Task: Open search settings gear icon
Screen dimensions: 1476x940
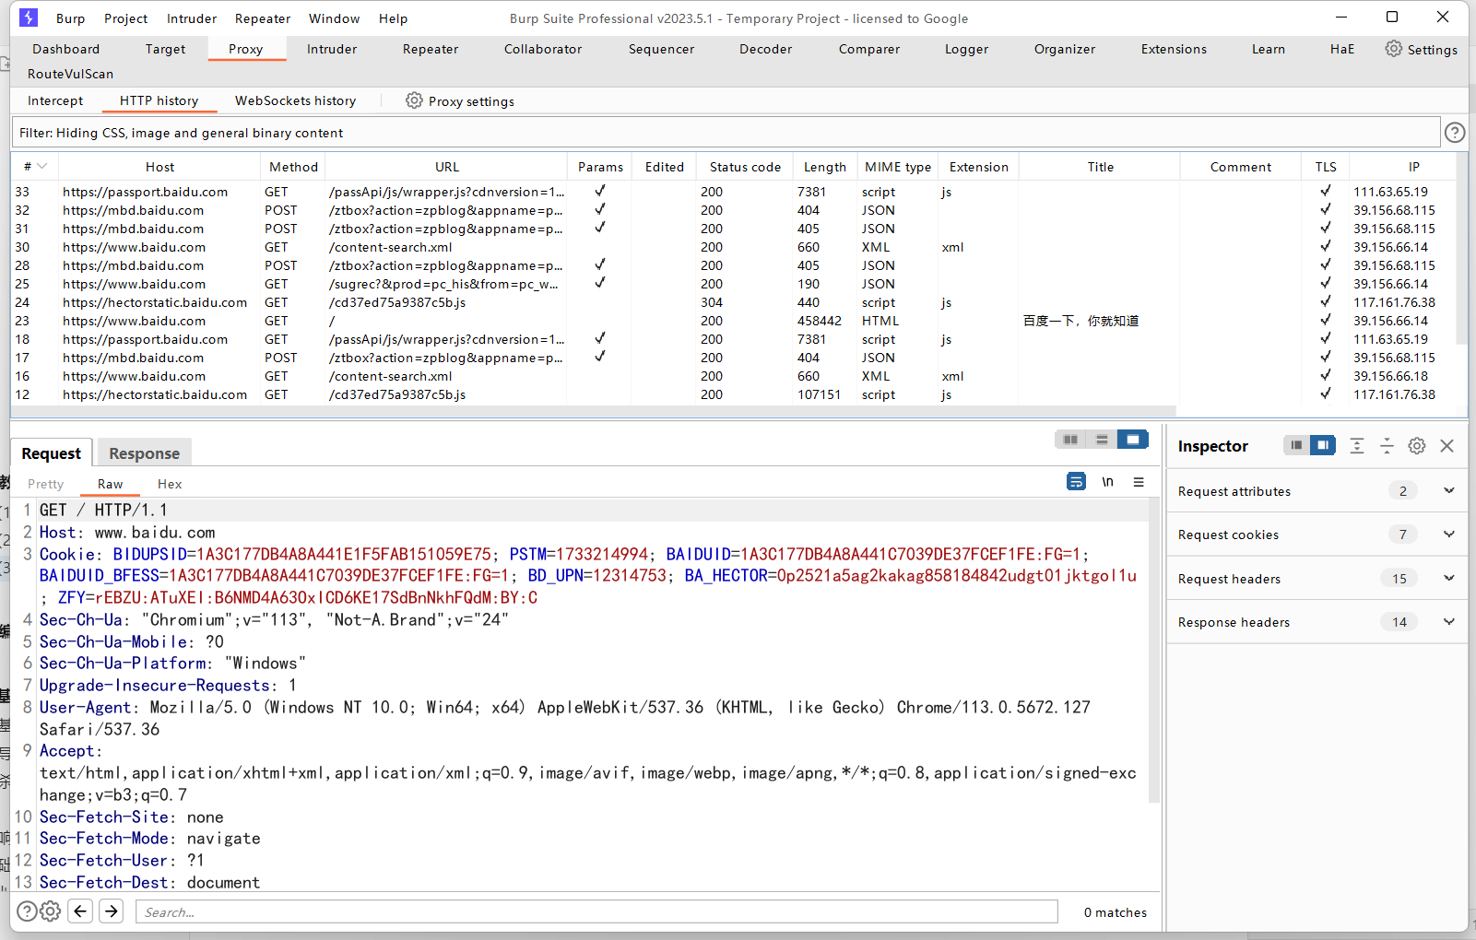Action: pos(51,911)
